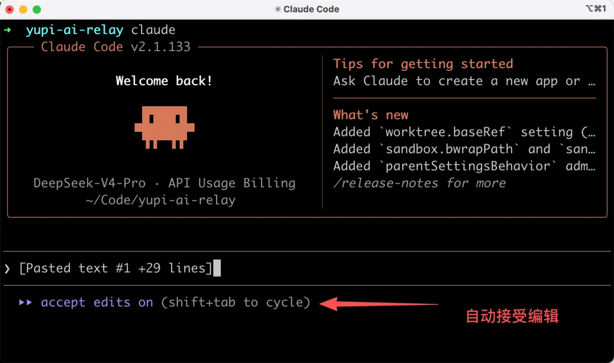This screenshot has width=614, height=363.
Task: Toggle the accept edits on mode
Action: 97,302
